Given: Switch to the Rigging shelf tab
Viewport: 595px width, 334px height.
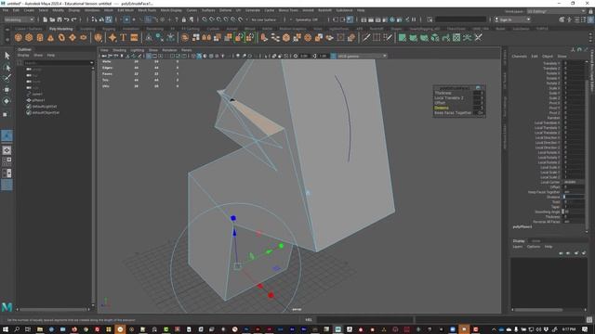Looking at the screenshot, I should [109, 29].
